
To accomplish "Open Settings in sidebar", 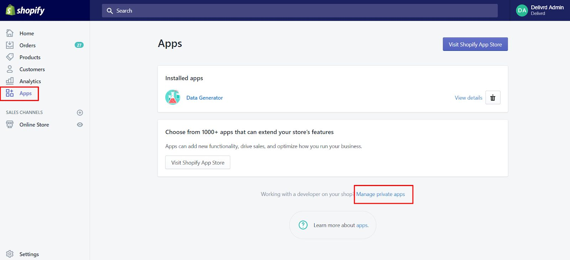I will (29, 254).
